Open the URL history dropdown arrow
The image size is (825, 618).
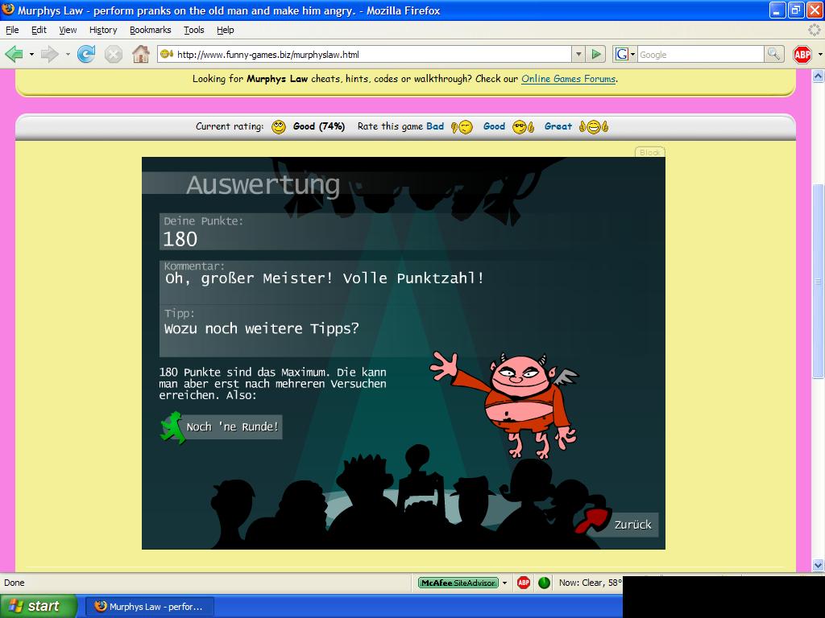pyautogui.click(x=578, y=55)
